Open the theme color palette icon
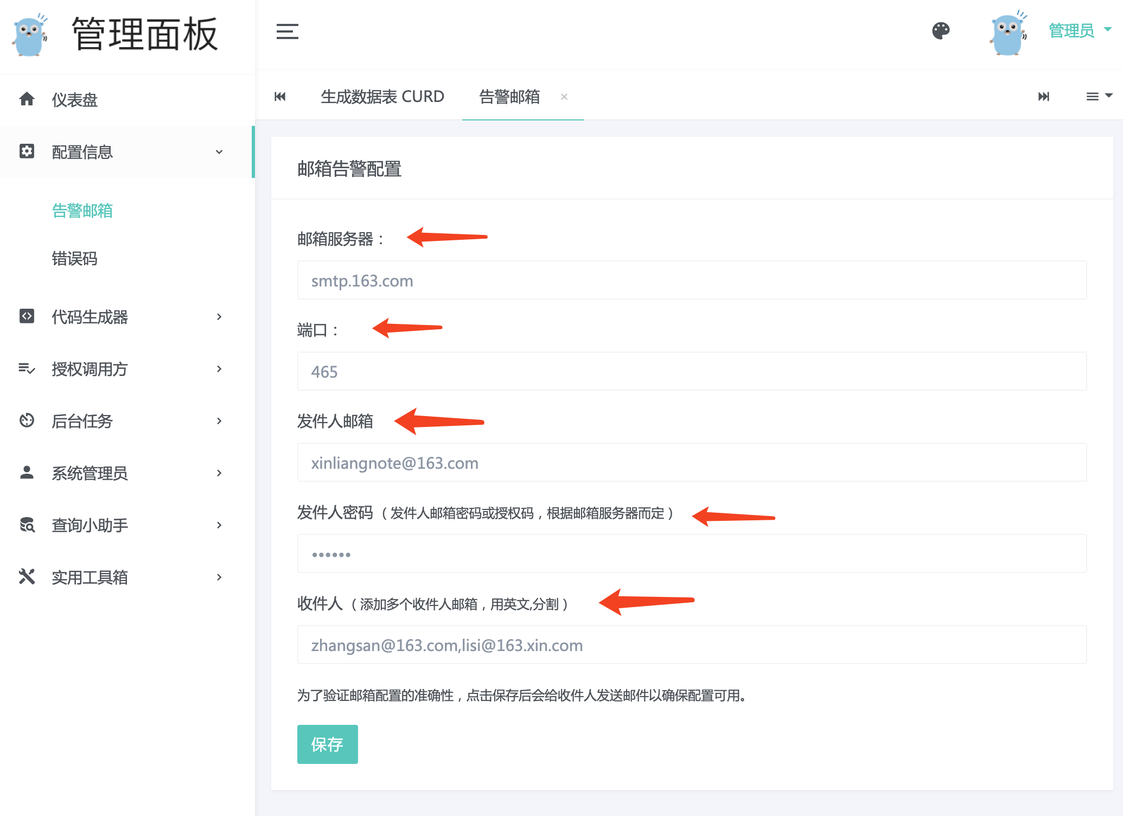 pos(941,31)
